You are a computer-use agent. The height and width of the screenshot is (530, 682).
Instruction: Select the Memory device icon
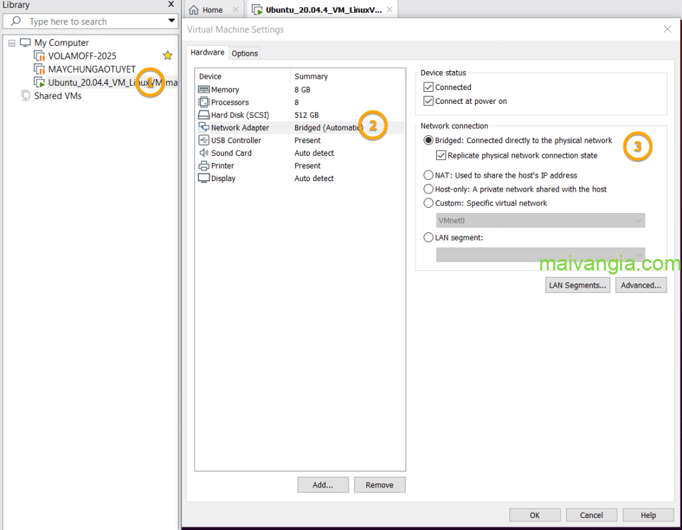click(204, 90)
